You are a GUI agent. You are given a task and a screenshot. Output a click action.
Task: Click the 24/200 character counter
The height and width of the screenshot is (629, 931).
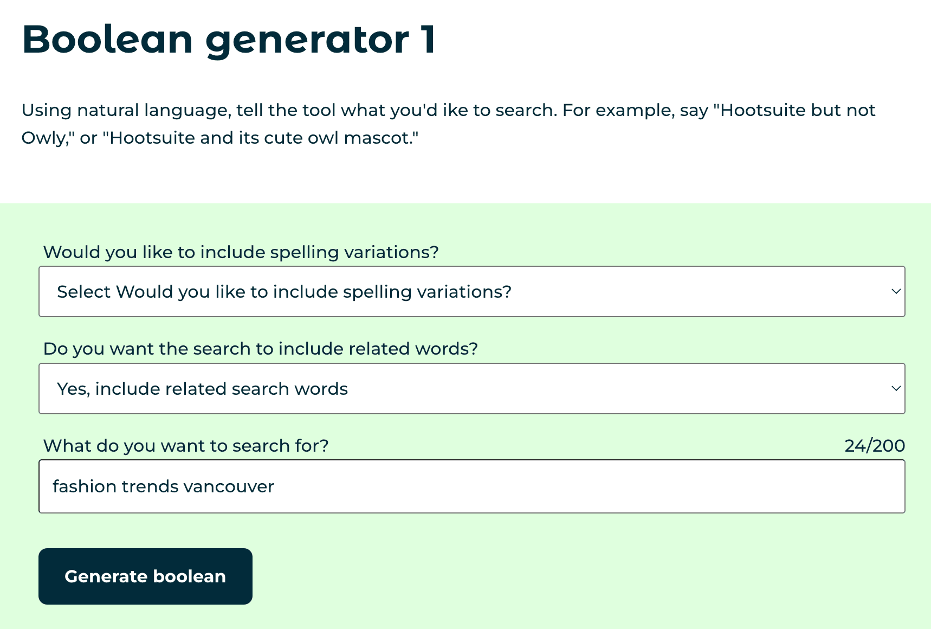(x=874, y=445)
